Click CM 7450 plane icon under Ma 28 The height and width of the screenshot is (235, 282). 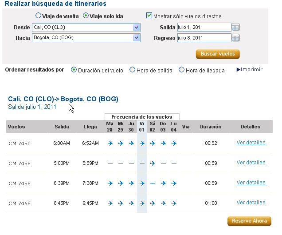(x=110, y=143)
